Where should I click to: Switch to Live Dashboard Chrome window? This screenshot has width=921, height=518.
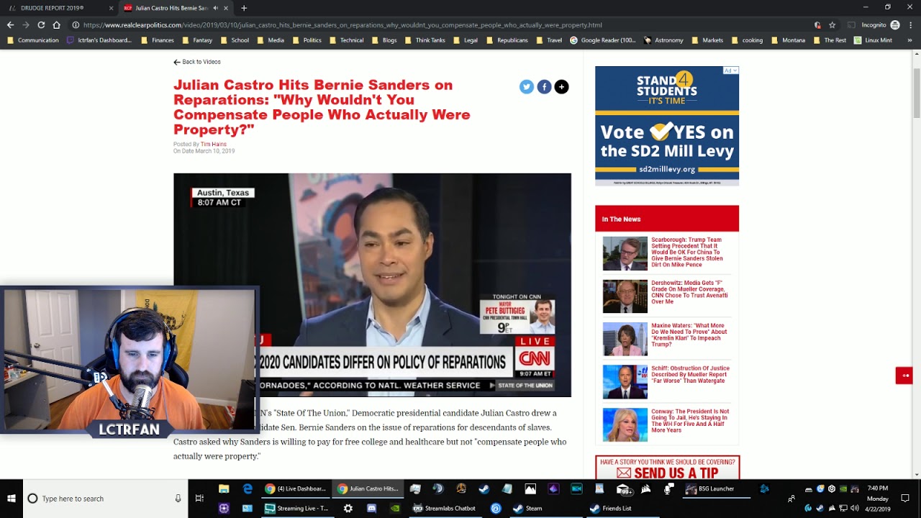[296, 489]
